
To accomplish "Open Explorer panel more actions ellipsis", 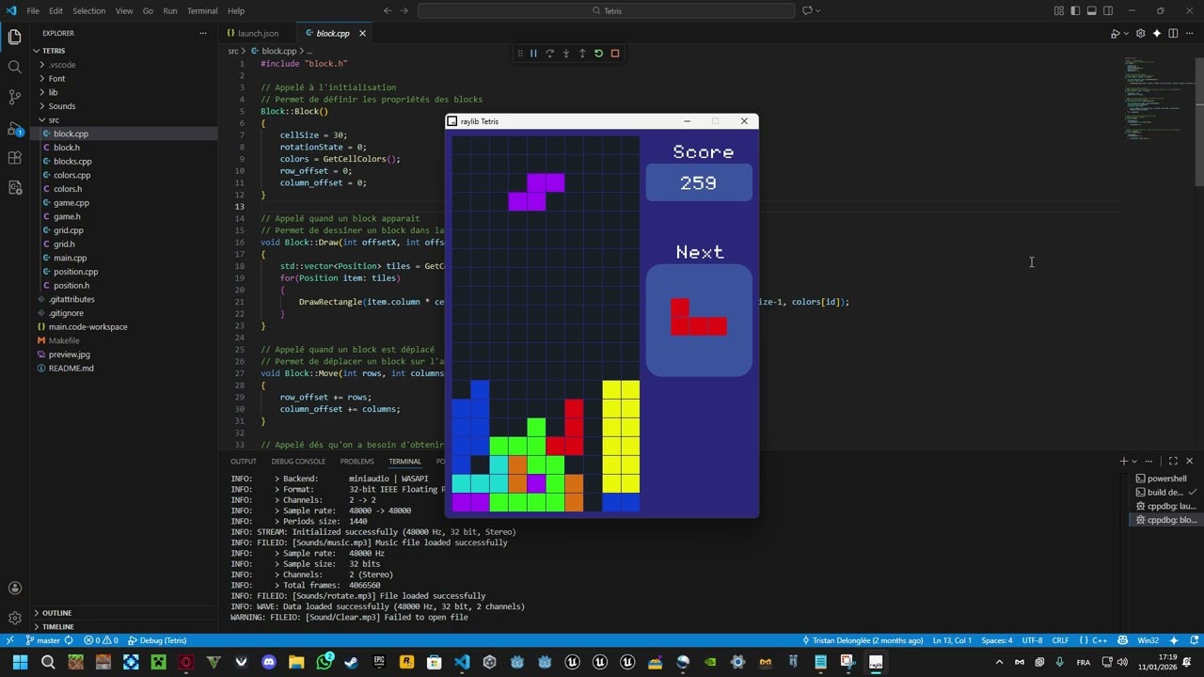I will pos(202,33).
